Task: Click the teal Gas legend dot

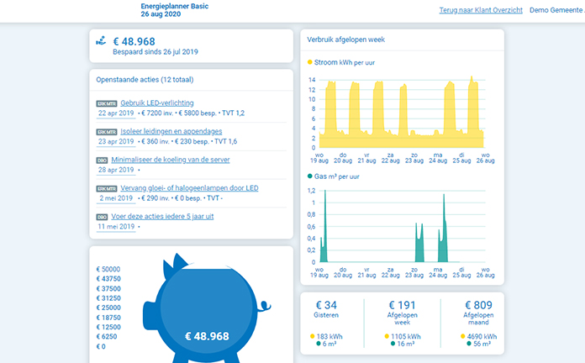Action: 309,176
